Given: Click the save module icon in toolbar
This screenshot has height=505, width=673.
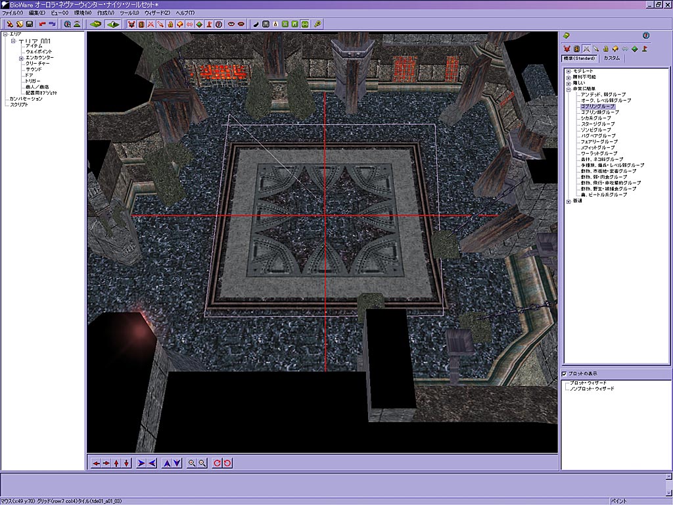Looking at the screenshot, I should pyautogui.click(x=29, y=24).
